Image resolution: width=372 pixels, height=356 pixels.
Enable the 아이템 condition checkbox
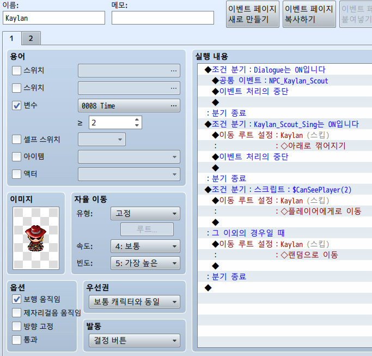point(16,157)
